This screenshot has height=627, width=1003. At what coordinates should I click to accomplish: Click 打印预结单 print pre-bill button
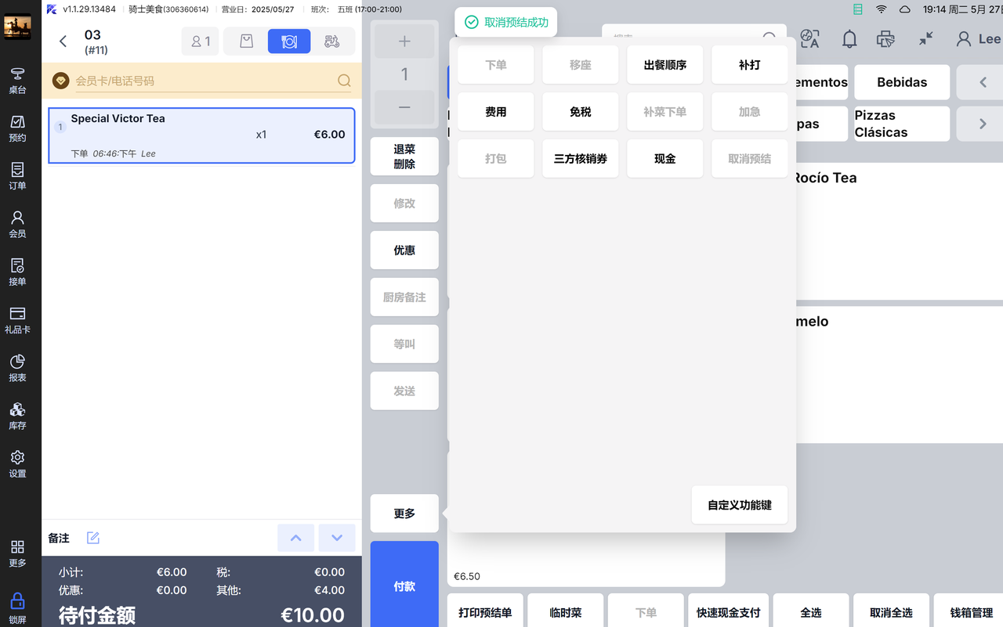[485, 612]
